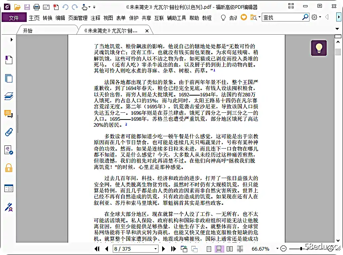Open the document tab list arrow
343x255 pixels.
(337, 29)
